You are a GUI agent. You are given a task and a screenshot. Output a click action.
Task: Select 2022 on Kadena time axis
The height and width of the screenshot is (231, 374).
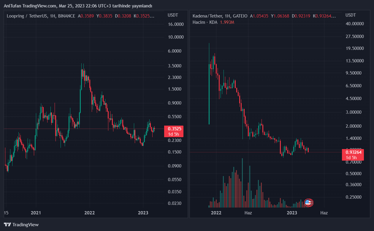point(216,213)
